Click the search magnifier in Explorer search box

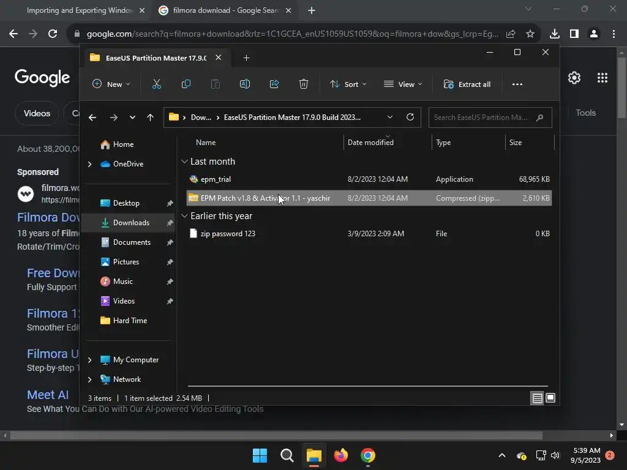[539, 117]
